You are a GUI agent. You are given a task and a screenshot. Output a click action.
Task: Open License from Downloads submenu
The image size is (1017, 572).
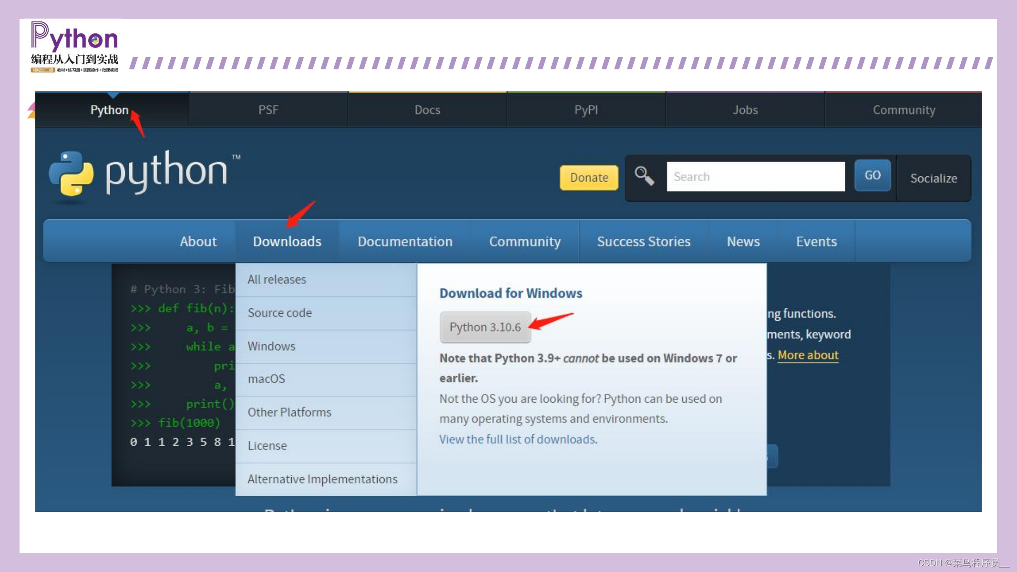click(326, 446)
